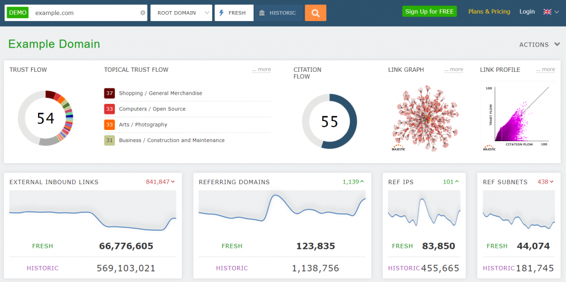This screenshot has height=282, width=566.
Task: Expand the language selector chevron
Action: point(557,12)
